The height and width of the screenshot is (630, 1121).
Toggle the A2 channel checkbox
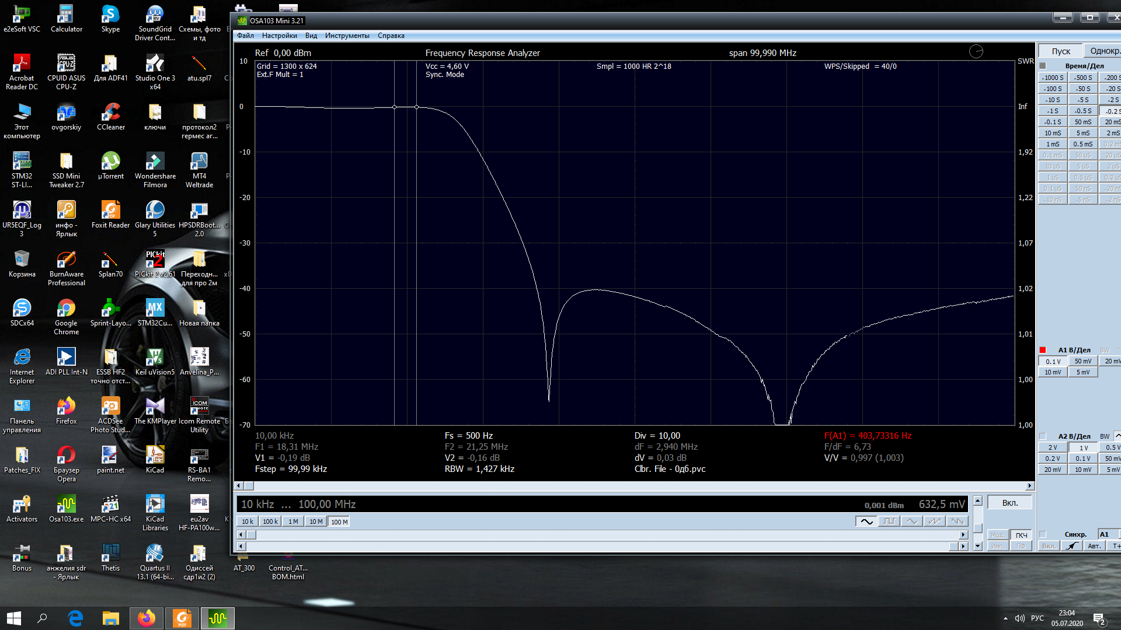point(1043,436)
